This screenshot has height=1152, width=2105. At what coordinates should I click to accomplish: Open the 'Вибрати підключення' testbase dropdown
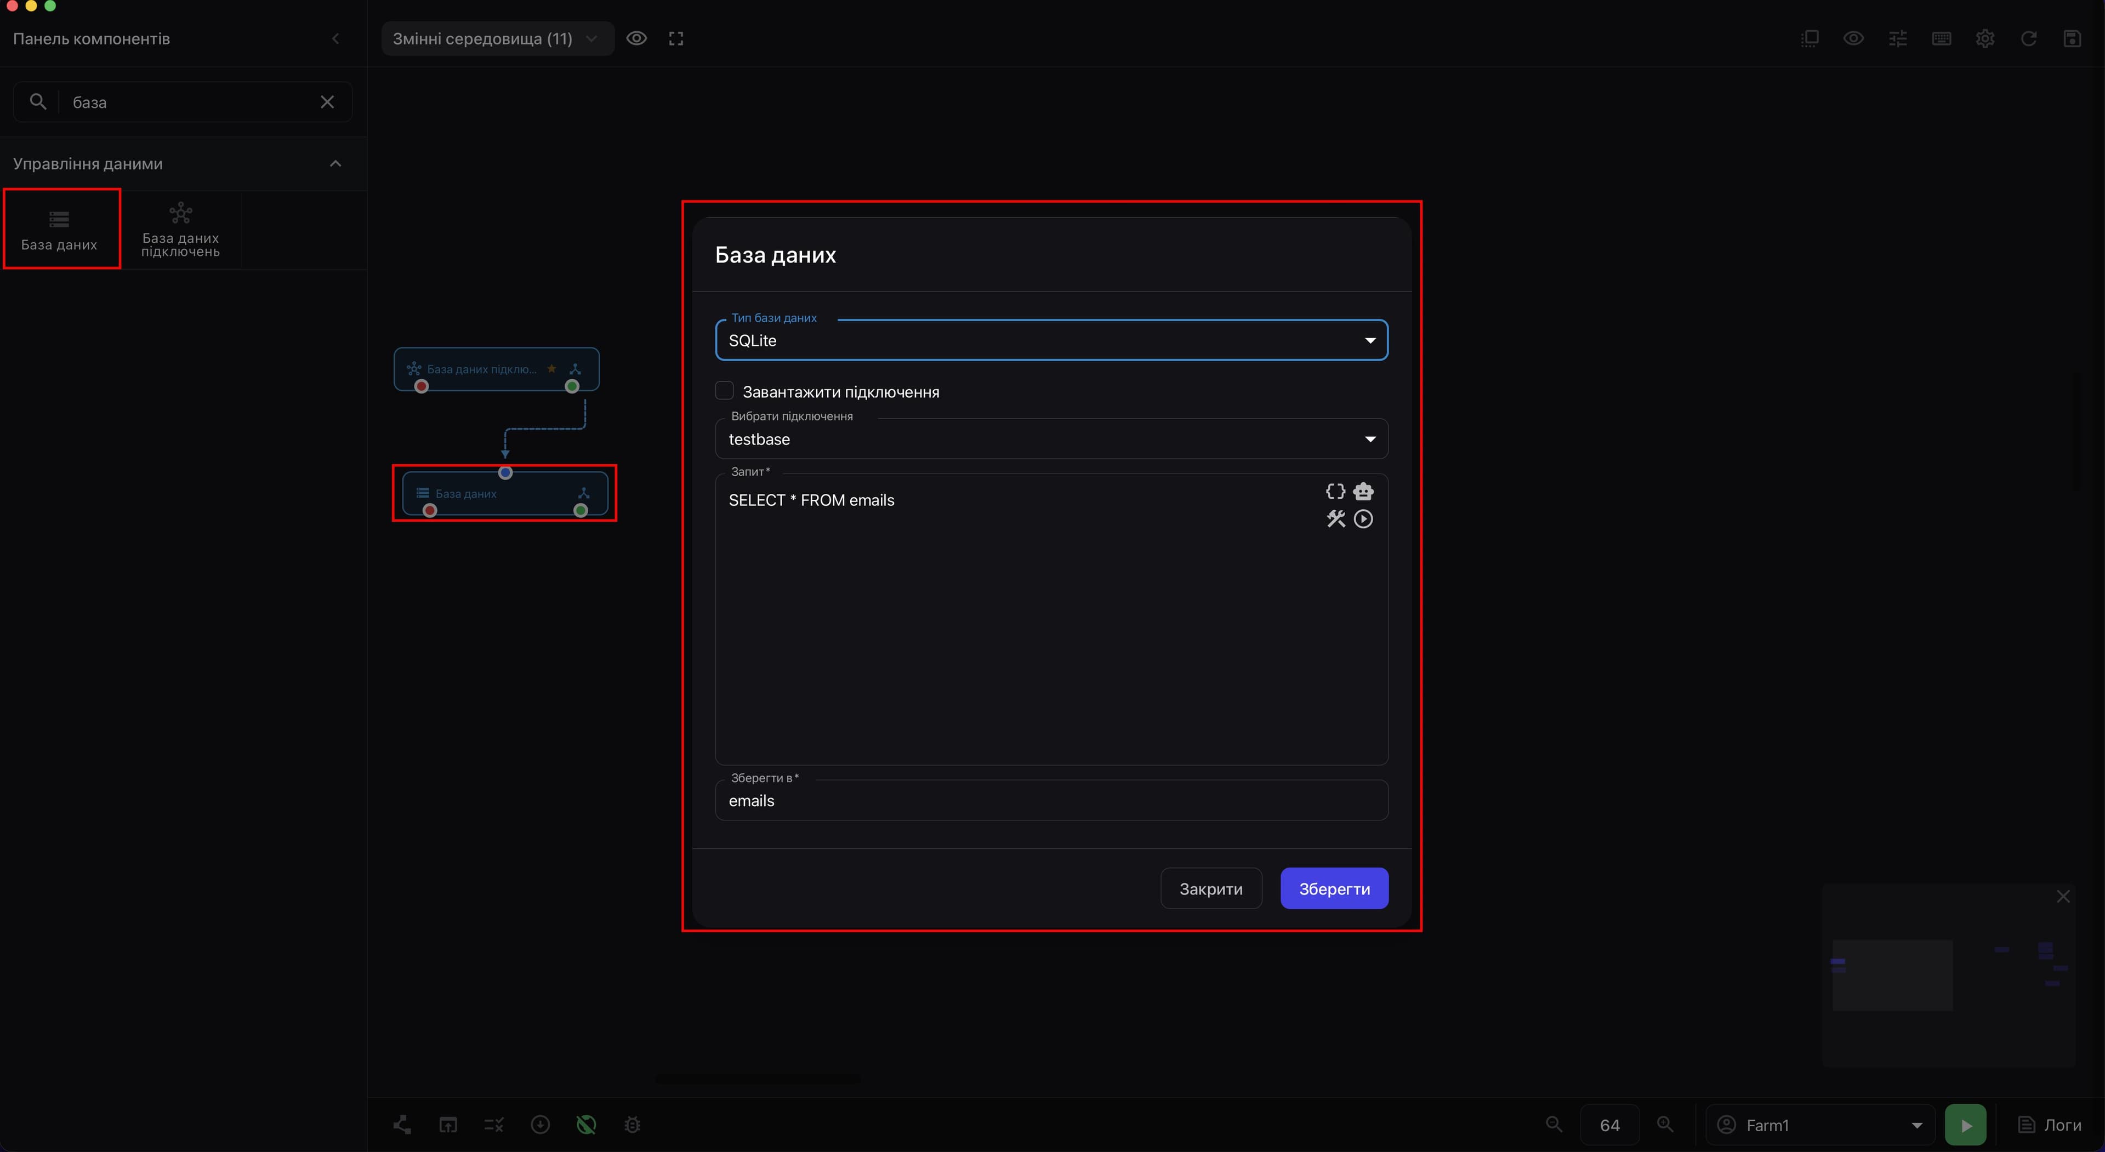pos(1051,439)
